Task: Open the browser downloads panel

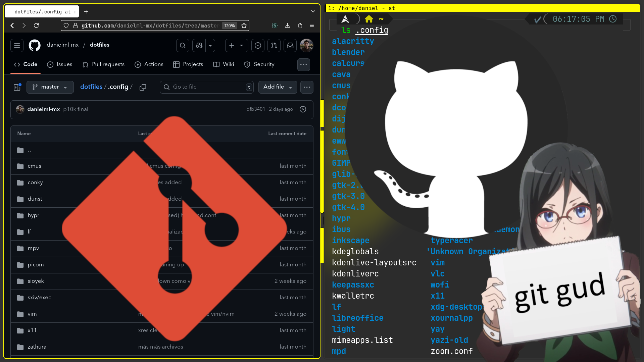Action: click(288, 25)
